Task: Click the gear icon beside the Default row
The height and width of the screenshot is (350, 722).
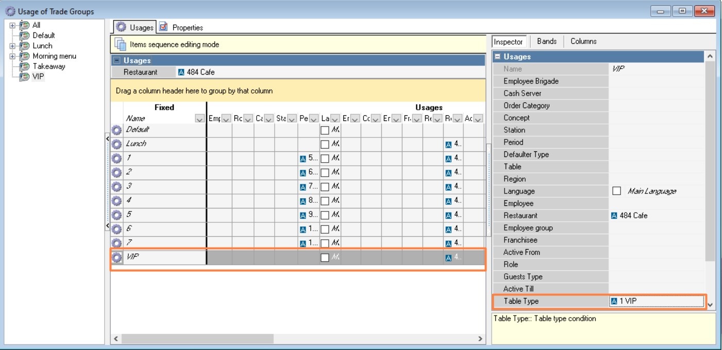Action: coord(116,131)
